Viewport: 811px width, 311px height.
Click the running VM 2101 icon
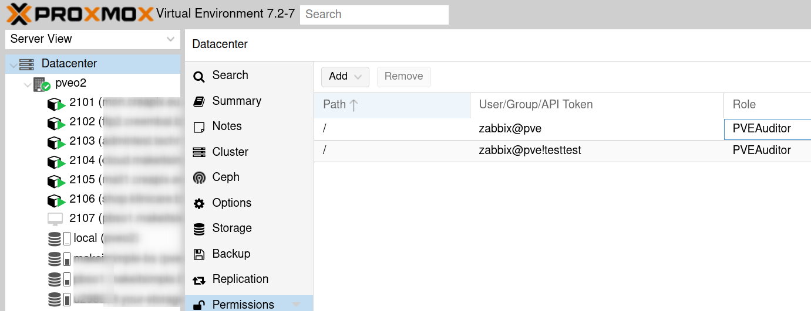tap(56, 103)
